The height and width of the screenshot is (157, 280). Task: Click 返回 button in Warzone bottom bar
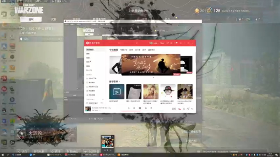coord(22,151)
